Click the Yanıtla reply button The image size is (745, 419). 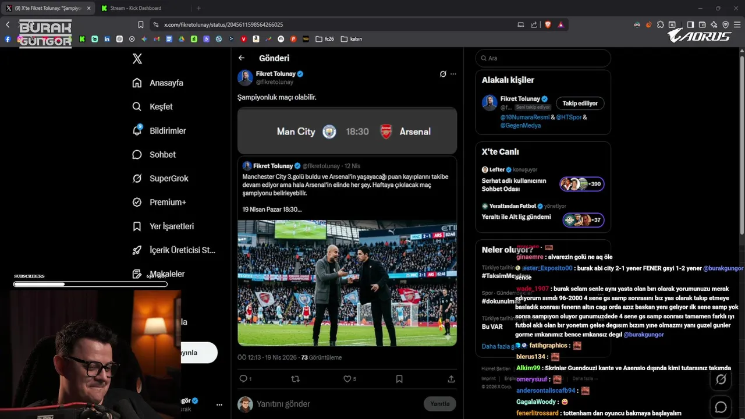pos(440,404)
